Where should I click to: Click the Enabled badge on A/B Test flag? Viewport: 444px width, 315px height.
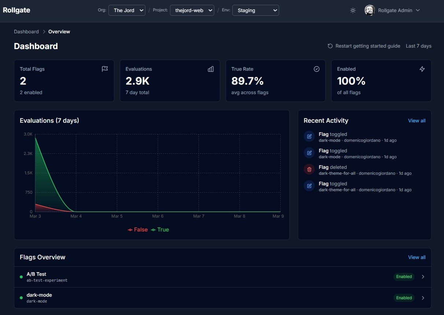coord(404,277)
